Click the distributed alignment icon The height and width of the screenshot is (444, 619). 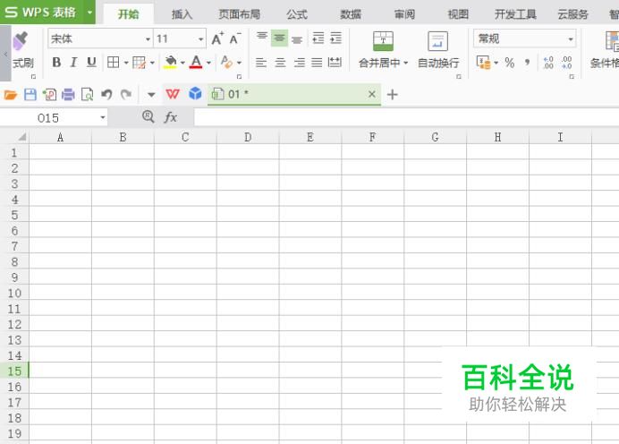pyautogui.click(x=335, y=62)
